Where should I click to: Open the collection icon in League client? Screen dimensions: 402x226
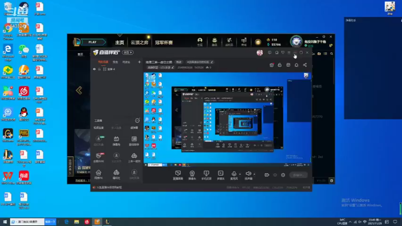[215, 42]
